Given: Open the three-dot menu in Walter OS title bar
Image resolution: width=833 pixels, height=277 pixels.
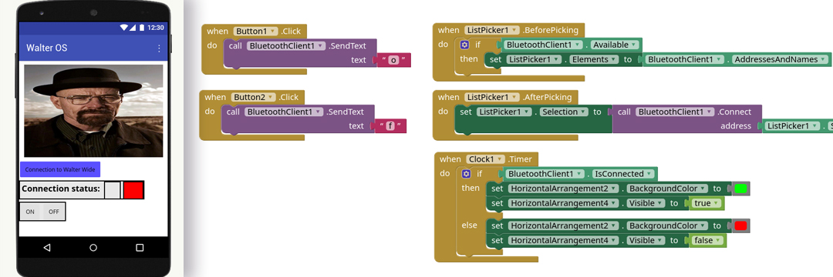Looking at the screenshot, I should point(159,48).
